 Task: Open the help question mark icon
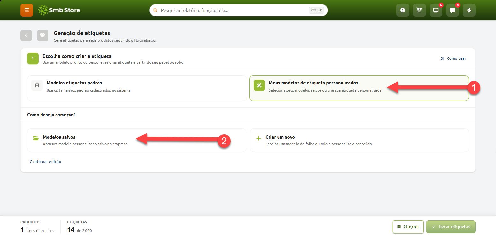pos(403,10)
